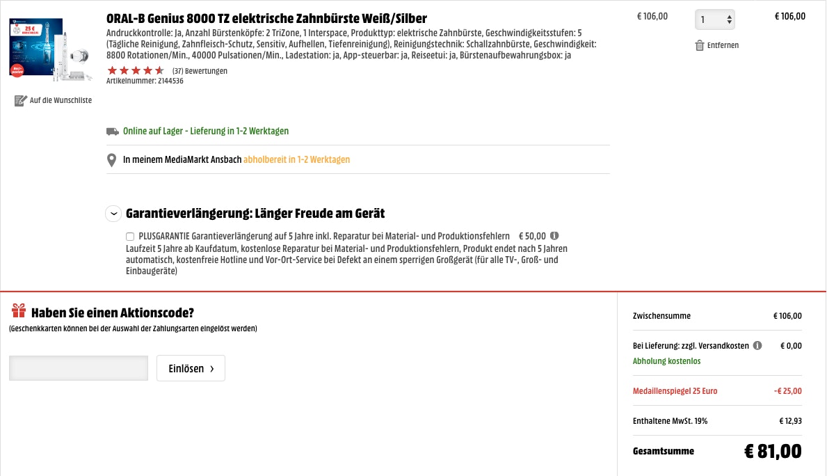
Task: Collapse the Garantieverlängerung section
Action: [x=113, y=214]
